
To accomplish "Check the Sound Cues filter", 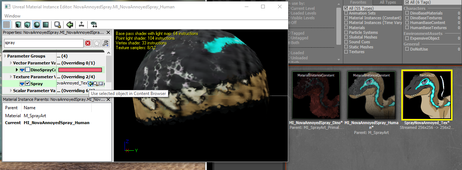I will pyautogui.click(x=346, y=42).
